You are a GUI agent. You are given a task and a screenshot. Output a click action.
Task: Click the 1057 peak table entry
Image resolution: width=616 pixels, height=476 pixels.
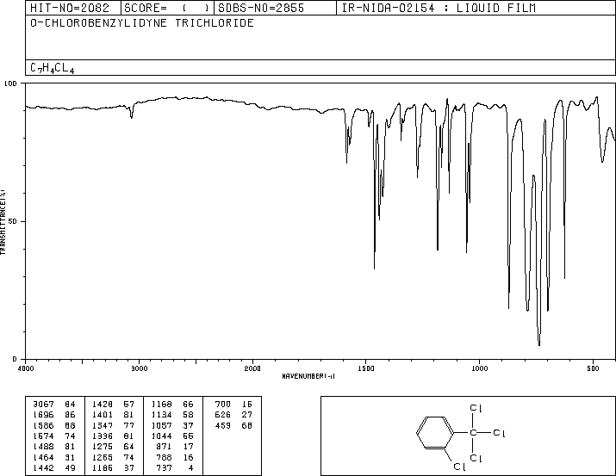pos(172,425)
